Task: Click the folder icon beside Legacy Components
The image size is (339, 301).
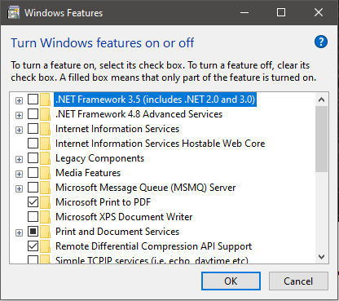Action: tap(45, 158)
